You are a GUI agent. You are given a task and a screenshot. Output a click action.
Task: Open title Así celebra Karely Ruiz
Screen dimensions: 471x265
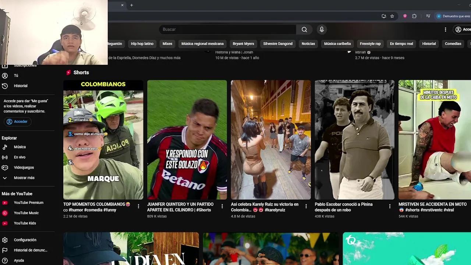click(x=265, y=207)
